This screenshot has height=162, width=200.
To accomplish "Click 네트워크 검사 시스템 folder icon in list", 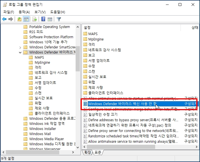I will click(x=85, y=50).
